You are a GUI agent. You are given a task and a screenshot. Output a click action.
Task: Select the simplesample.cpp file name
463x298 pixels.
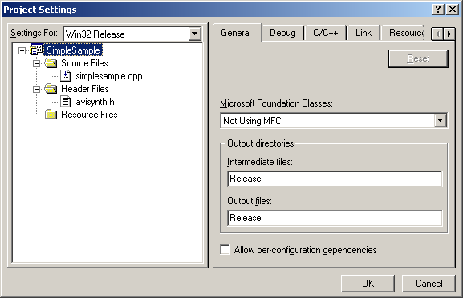(109, 76)
